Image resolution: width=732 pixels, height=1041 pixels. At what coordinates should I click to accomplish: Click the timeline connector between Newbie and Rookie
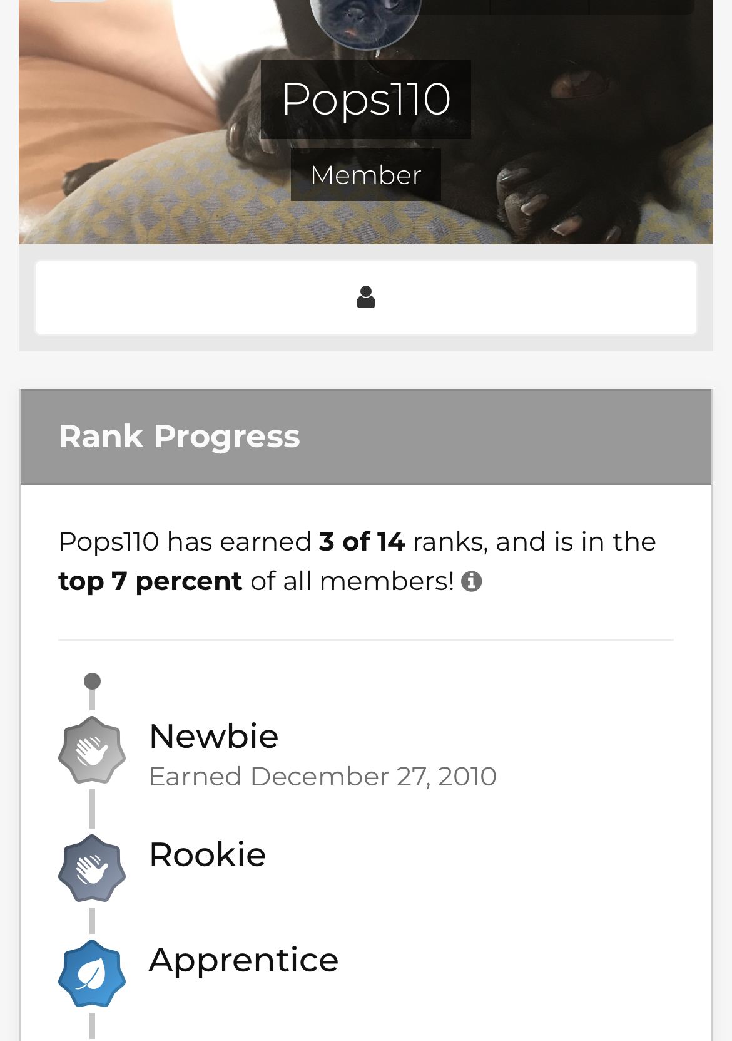click(x=92, y=809)
